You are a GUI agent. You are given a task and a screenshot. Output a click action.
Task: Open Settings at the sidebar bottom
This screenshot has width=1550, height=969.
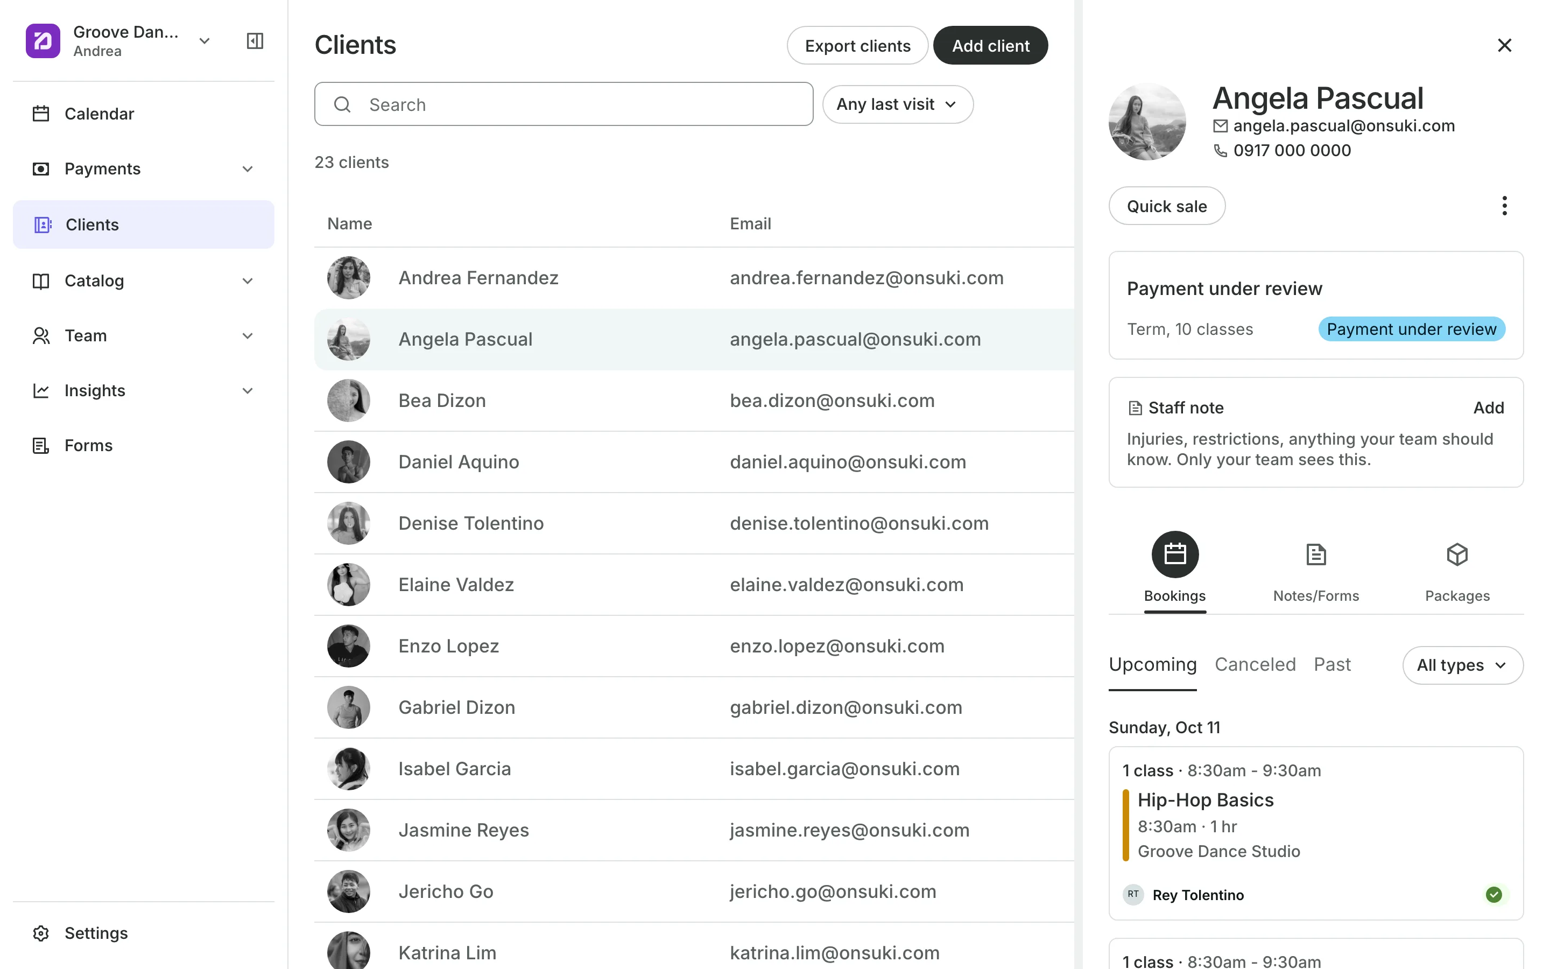[x=144, y=933]
